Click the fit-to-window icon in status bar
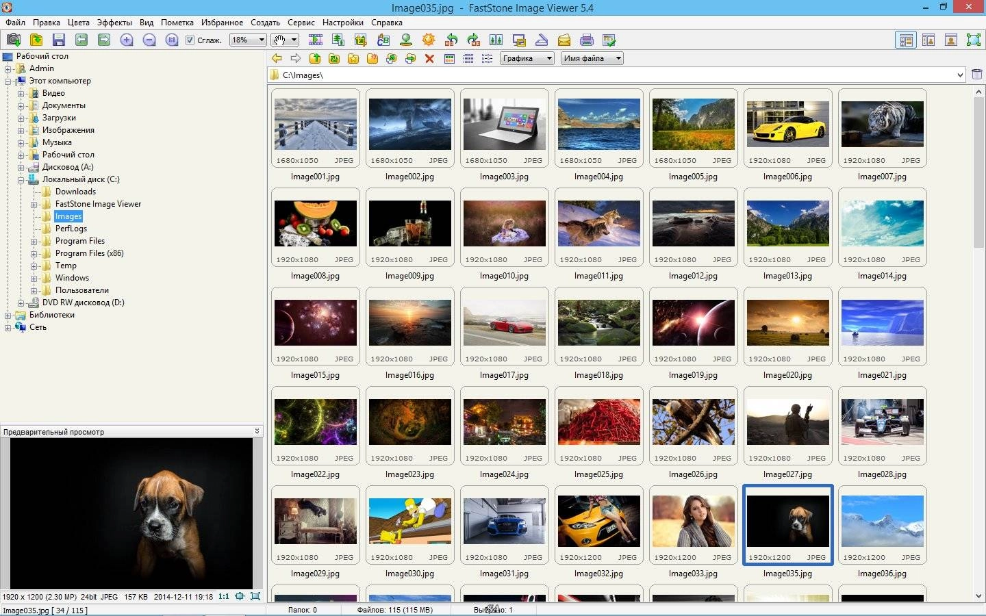986x616 pixels. point(240,596)
